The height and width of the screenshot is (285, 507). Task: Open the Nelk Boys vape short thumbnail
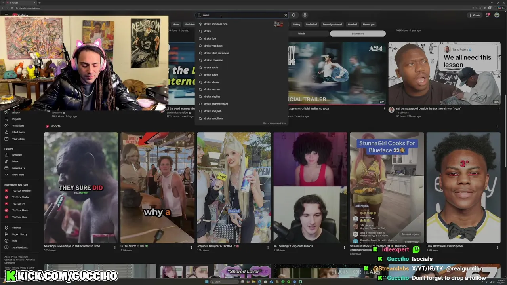point(81,188)
